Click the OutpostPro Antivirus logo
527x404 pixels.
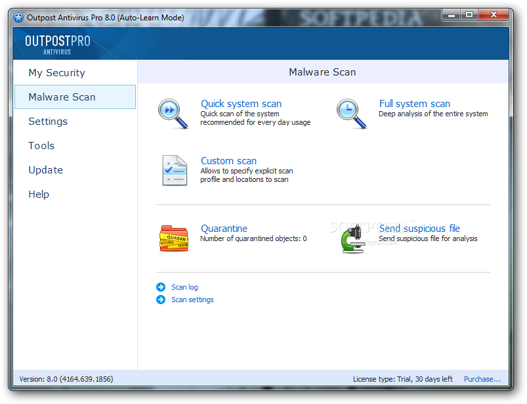tap(58, 45)
